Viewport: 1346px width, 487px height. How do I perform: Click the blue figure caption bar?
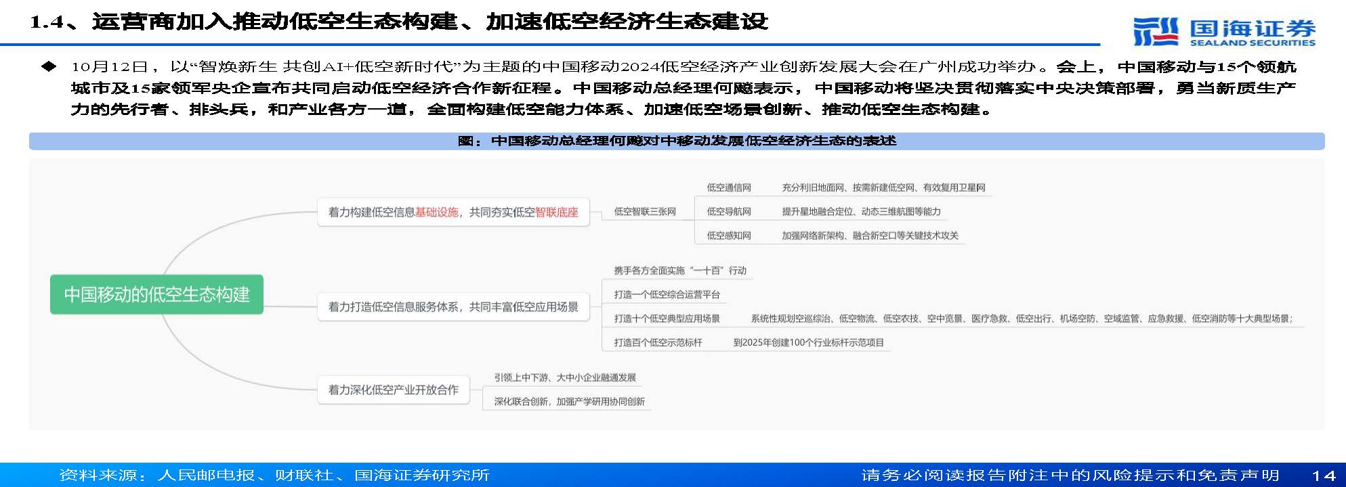coord(676,141)
